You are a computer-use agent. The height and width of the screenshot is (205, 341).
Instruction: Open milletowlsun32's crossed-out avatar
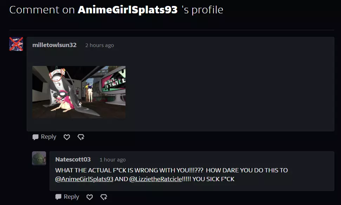[16, 44]
